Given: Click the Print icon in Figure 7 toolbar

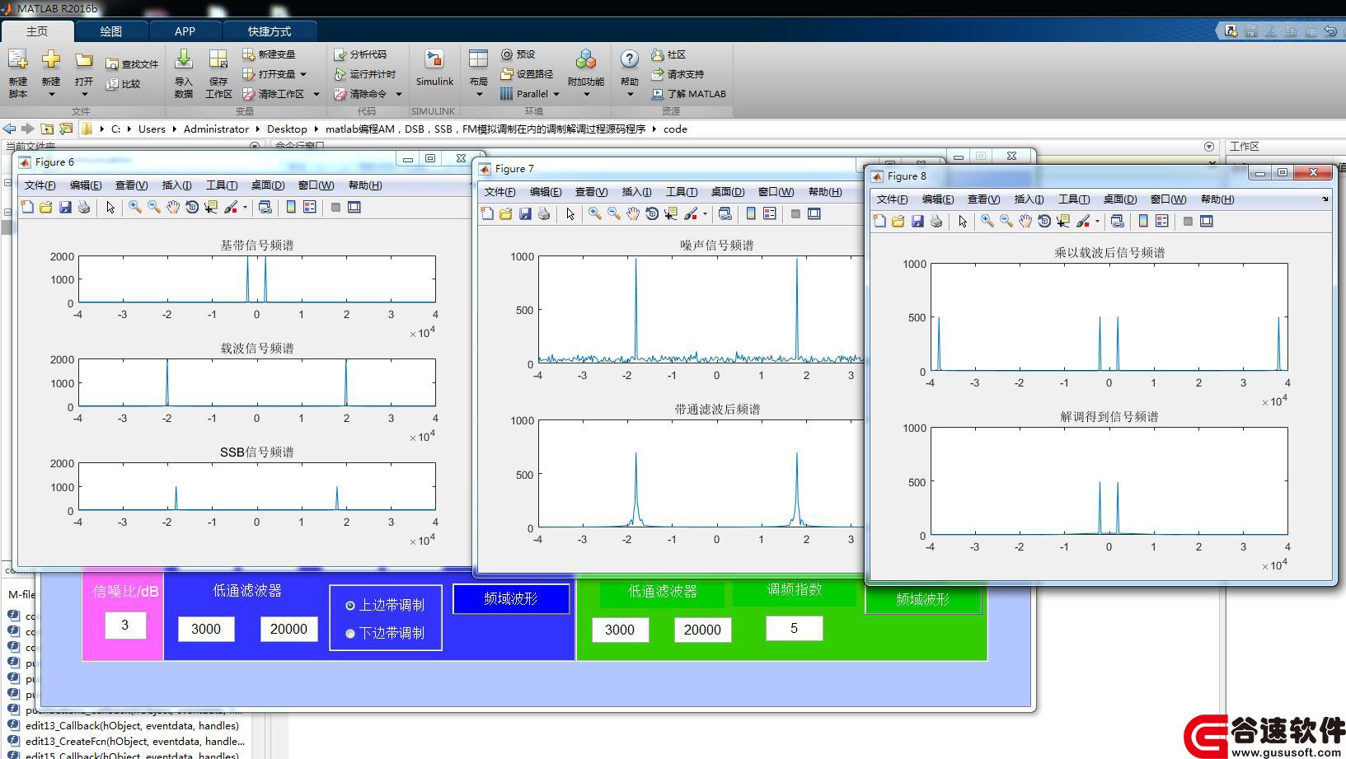Looking at the screenshot, I should point(544,213).
